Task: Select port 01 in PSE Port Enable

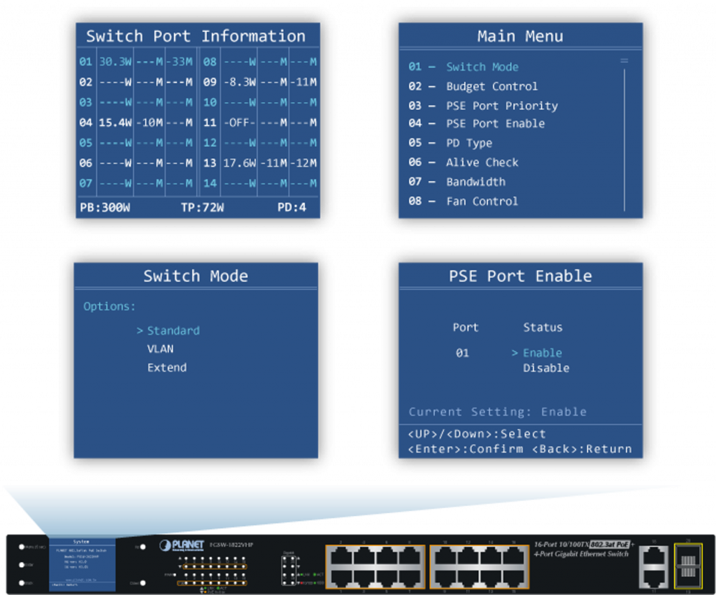Action: point(462,353)
